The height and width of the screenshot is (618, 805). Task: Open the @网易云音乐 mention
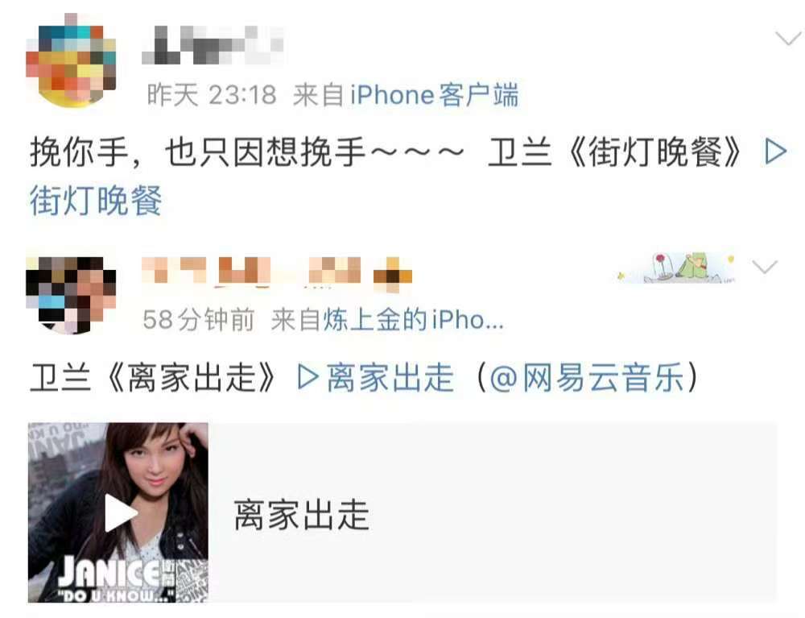(587, 377)
